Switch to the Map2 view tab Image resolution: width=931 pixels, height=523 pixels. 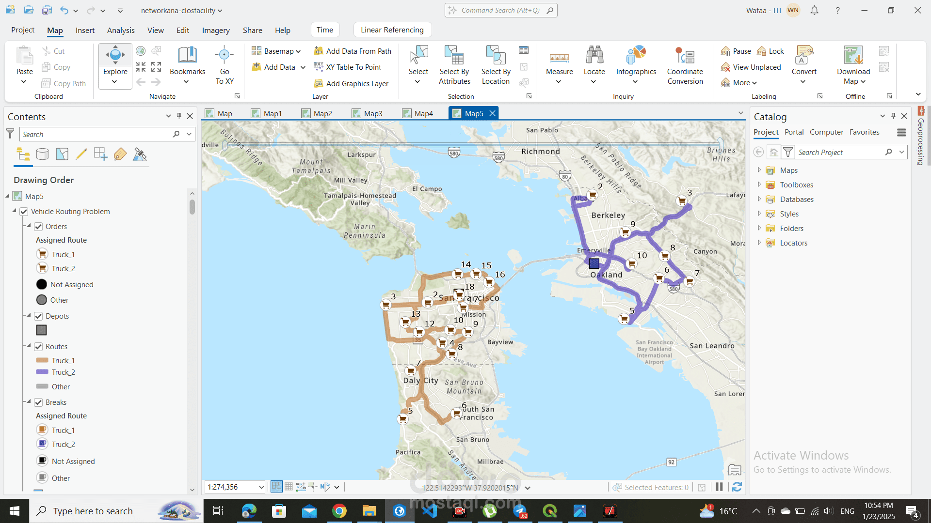point(317,113)
